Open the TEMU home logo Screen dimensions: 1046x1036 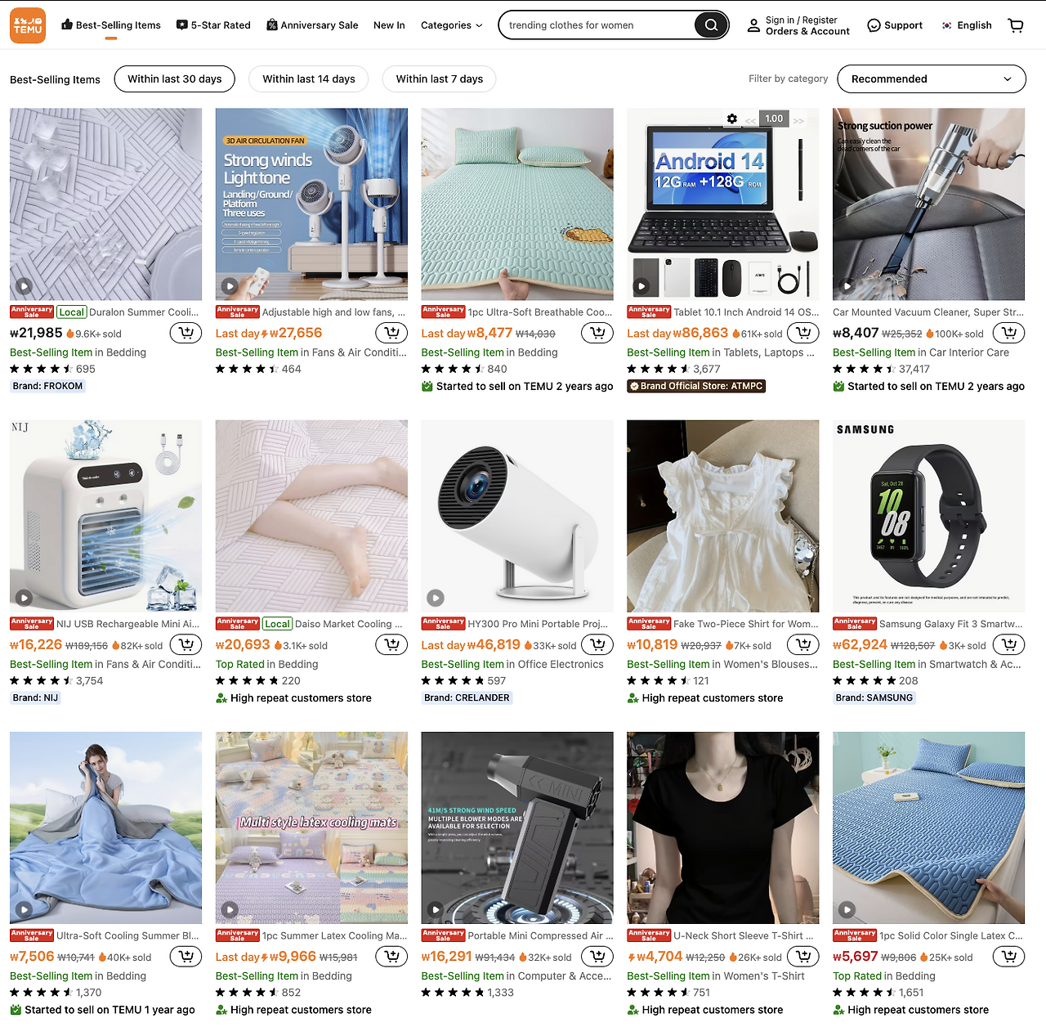(28, 25)
